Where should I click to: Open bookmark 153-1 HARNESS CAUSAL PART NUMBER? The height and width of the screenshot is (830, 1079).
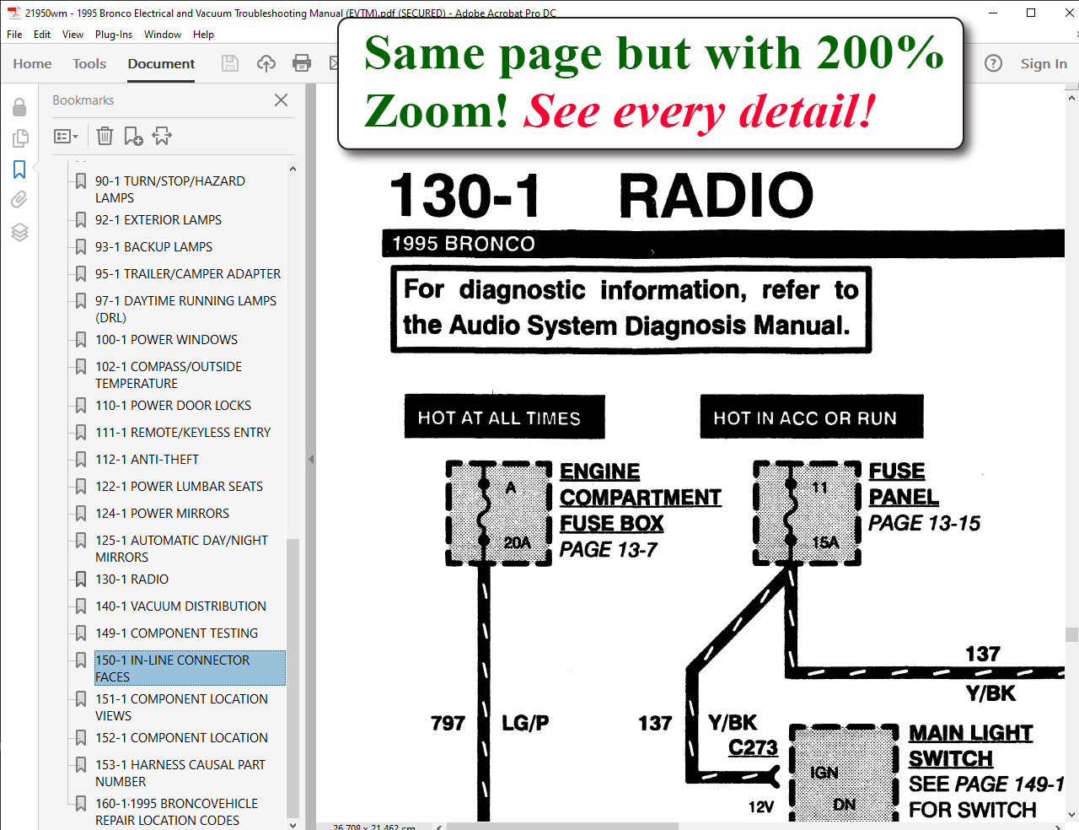[180, 773]
